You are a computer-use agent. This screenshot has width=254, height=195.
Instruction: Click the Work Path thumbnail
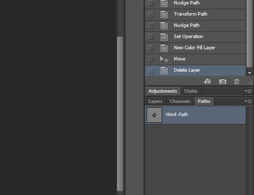[x=154, y=115]
